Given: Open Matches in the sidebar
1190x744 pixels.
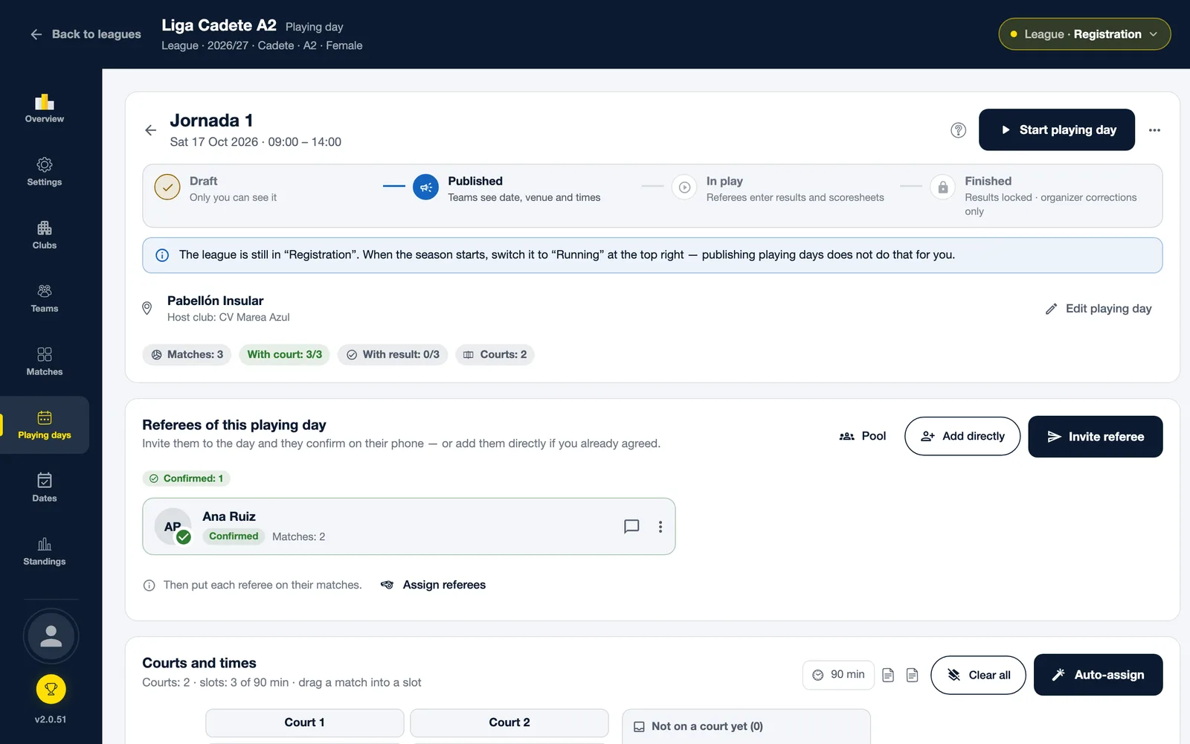Looking at the screenshot, I should coord(45,362).
